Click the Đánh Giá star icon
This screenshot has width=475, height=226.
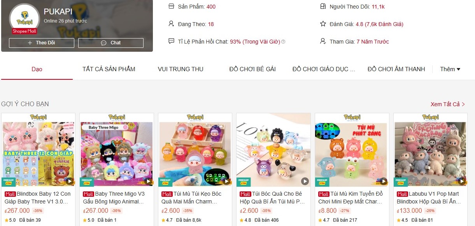tap(323, 24)
